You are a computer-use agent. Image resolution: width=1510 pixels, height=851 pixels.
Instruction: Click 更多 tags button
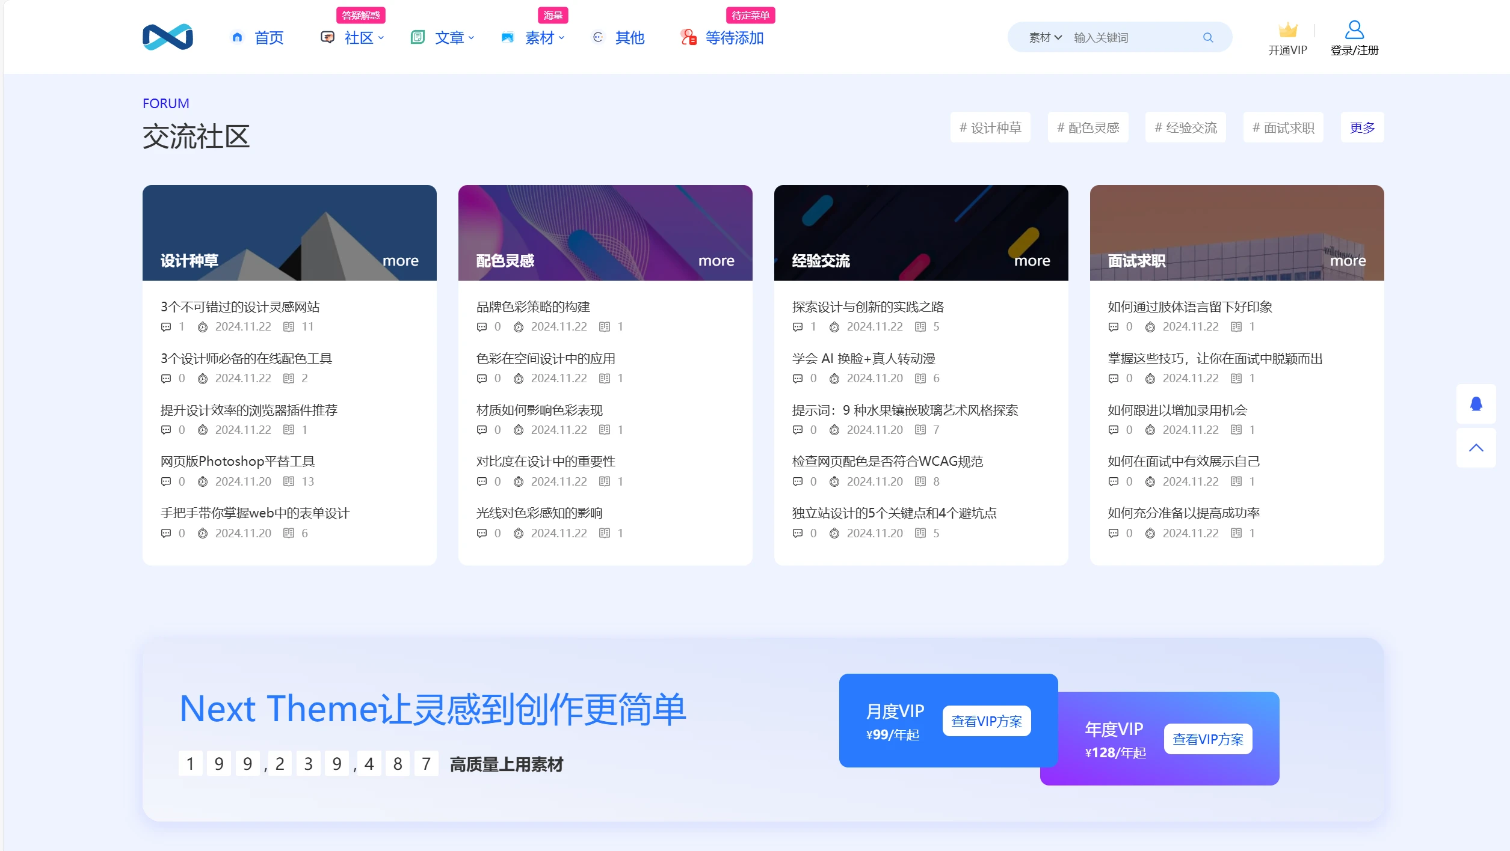(1362, 127)
